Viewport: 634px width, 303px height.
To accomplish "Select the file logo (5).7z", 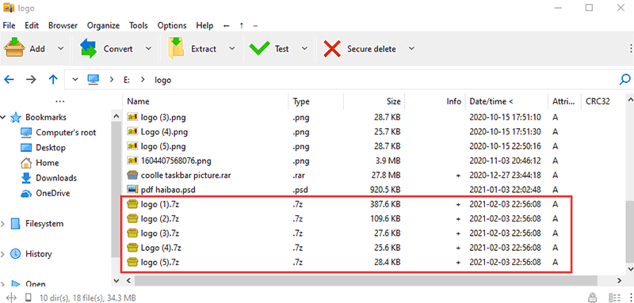I will (x=160, y=262).
